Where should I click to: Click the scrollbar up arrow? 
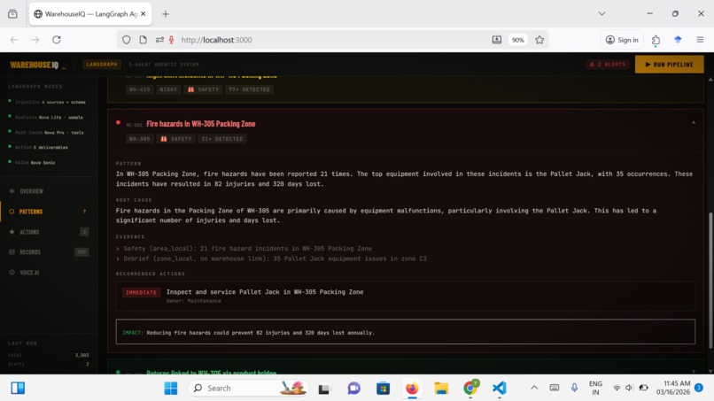tap(710, 80)
